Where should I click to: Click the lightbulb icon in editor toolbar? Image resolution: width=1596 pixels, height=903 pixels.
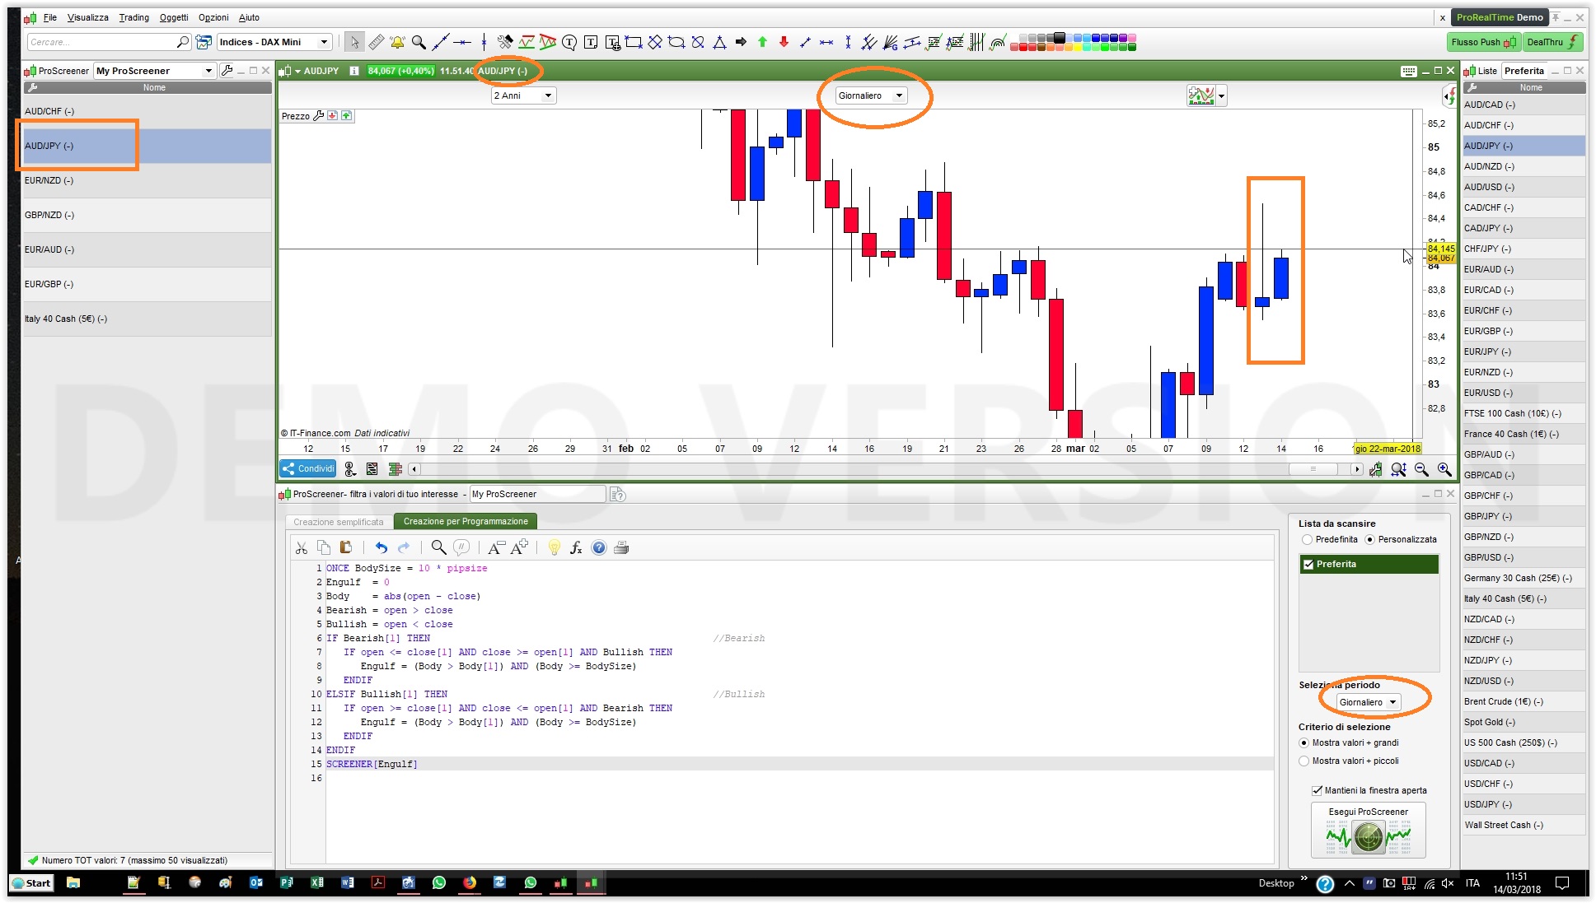point(554,548)
